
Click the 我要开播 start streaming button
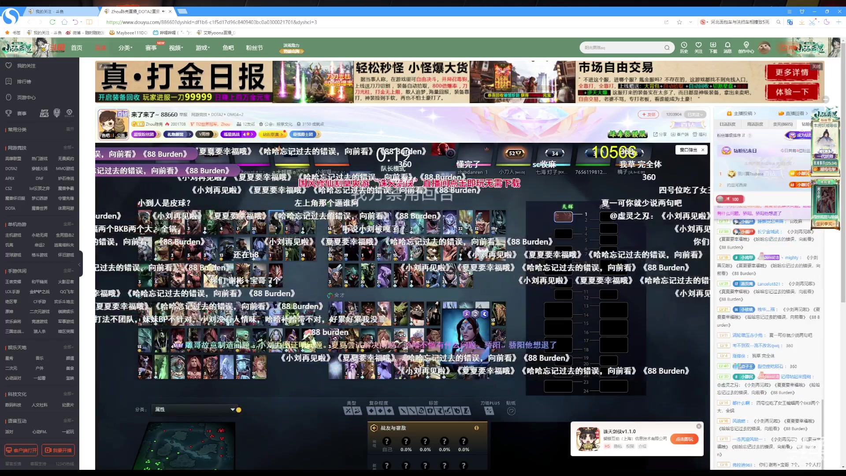(59, 450)
